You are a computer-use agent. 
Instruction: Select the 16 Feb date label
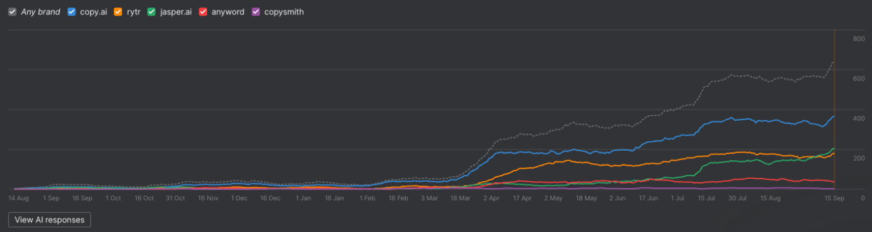point(398,198)
